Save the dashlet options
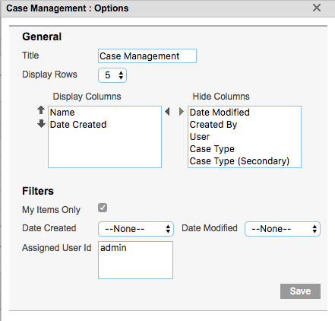The width and height of the screenshot is (335, 321). (x=300, y=291)
